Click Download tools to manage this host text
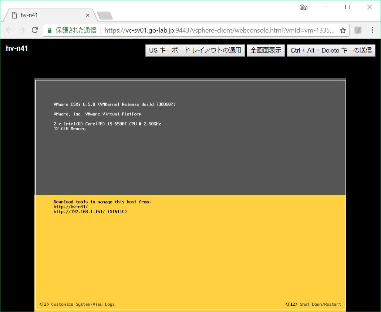This screenshot has height=312, width=381. click(x=102, y=202)
